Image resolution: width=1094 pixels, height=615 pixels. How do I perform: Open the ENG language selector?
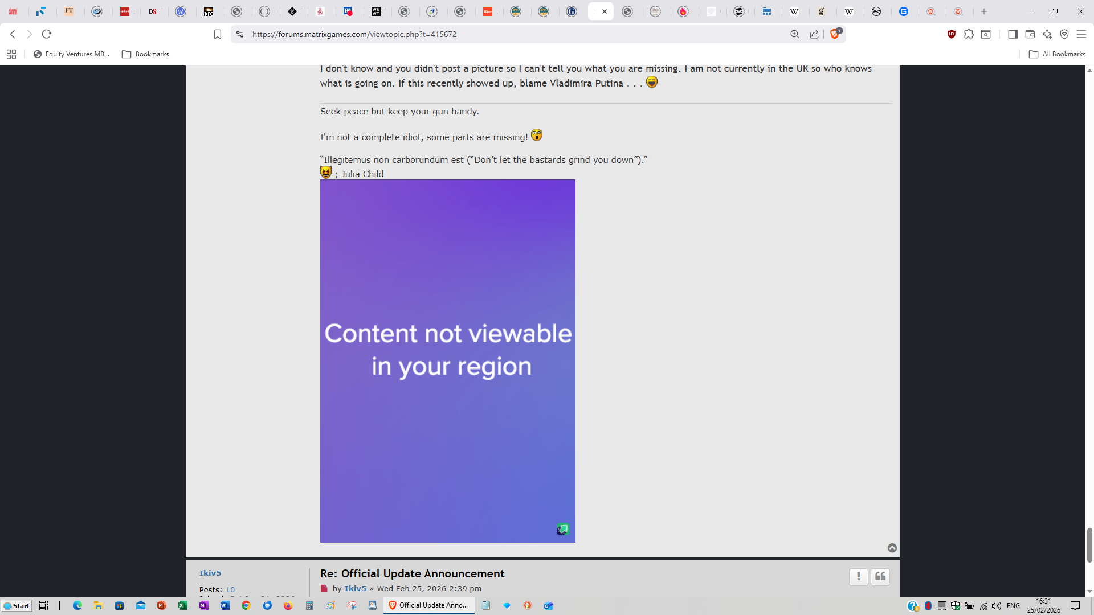click(1014, 605)
